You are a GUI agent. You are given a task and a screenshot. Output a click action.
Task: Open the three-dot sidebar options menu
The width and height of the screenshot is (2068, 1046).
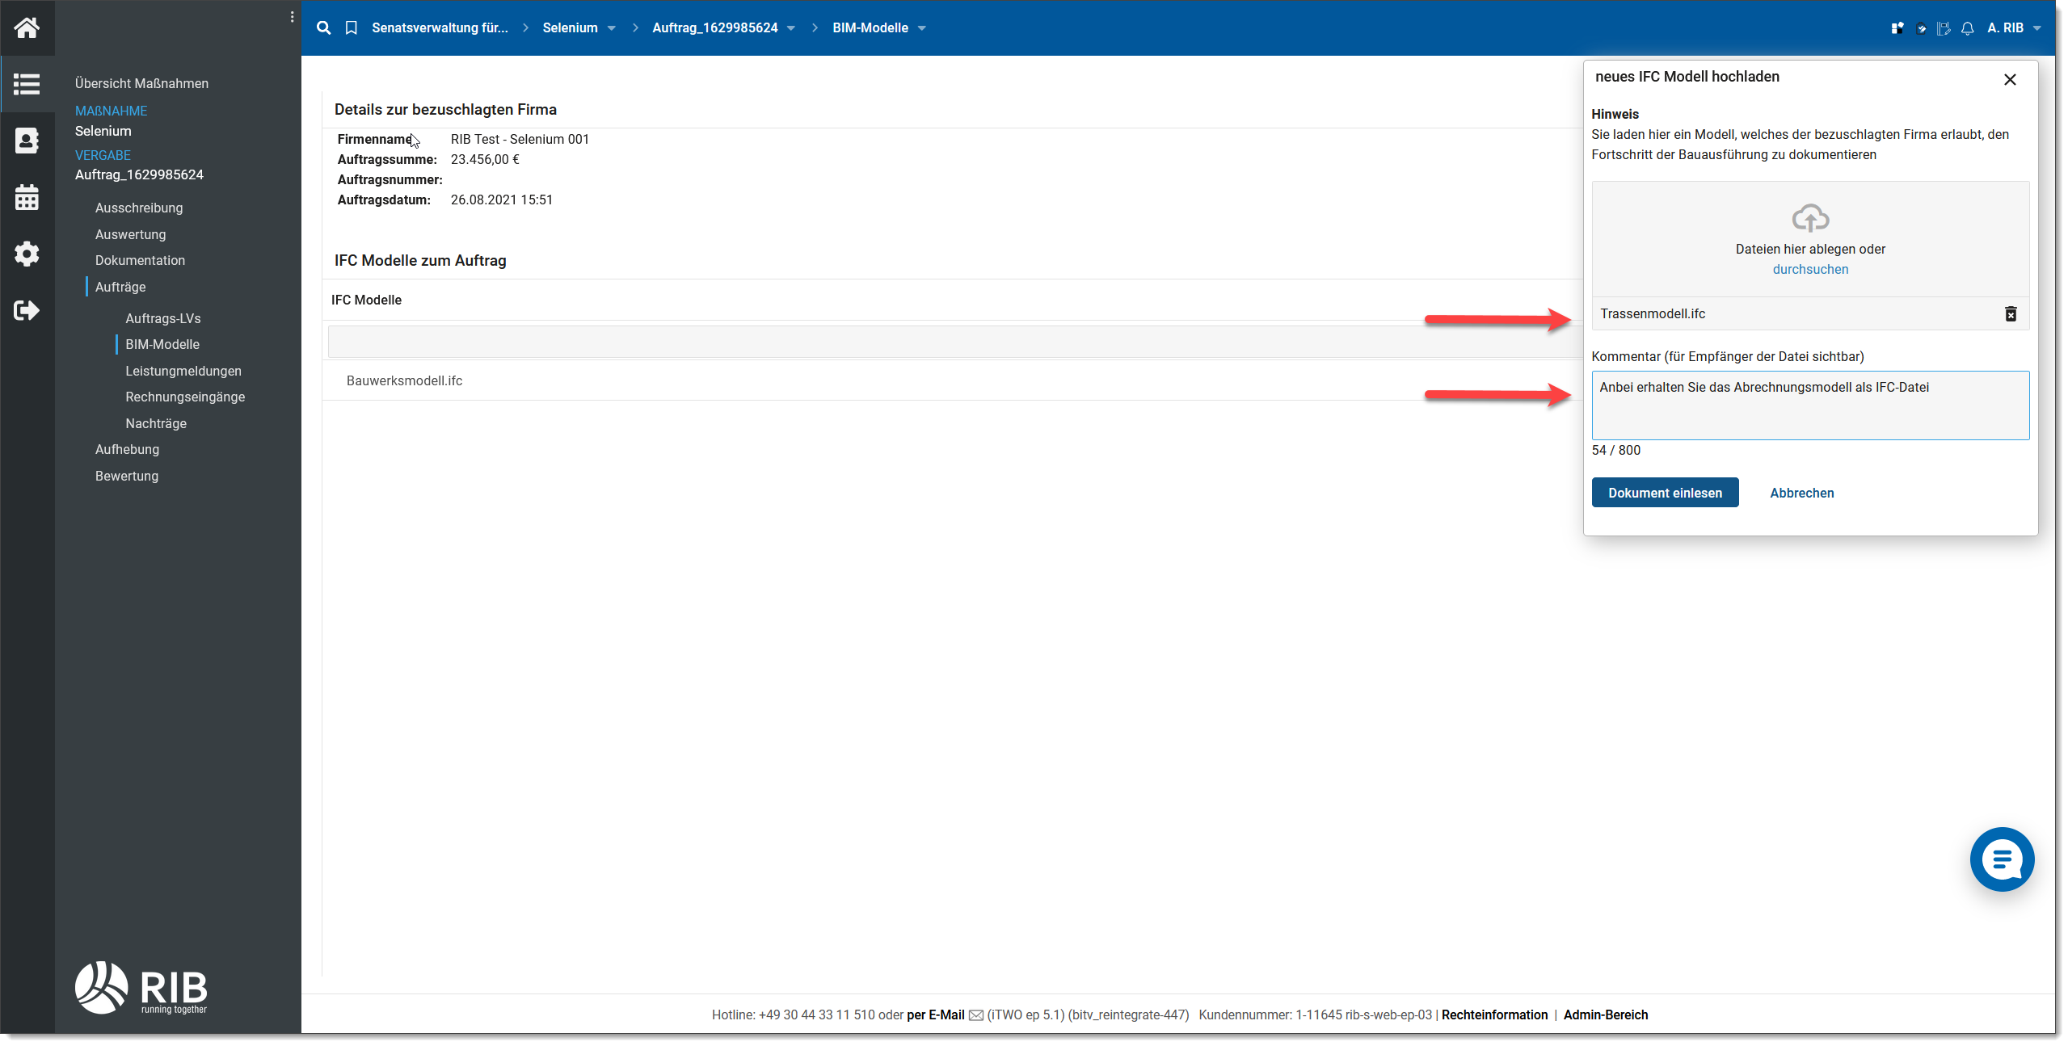point(292,17)
